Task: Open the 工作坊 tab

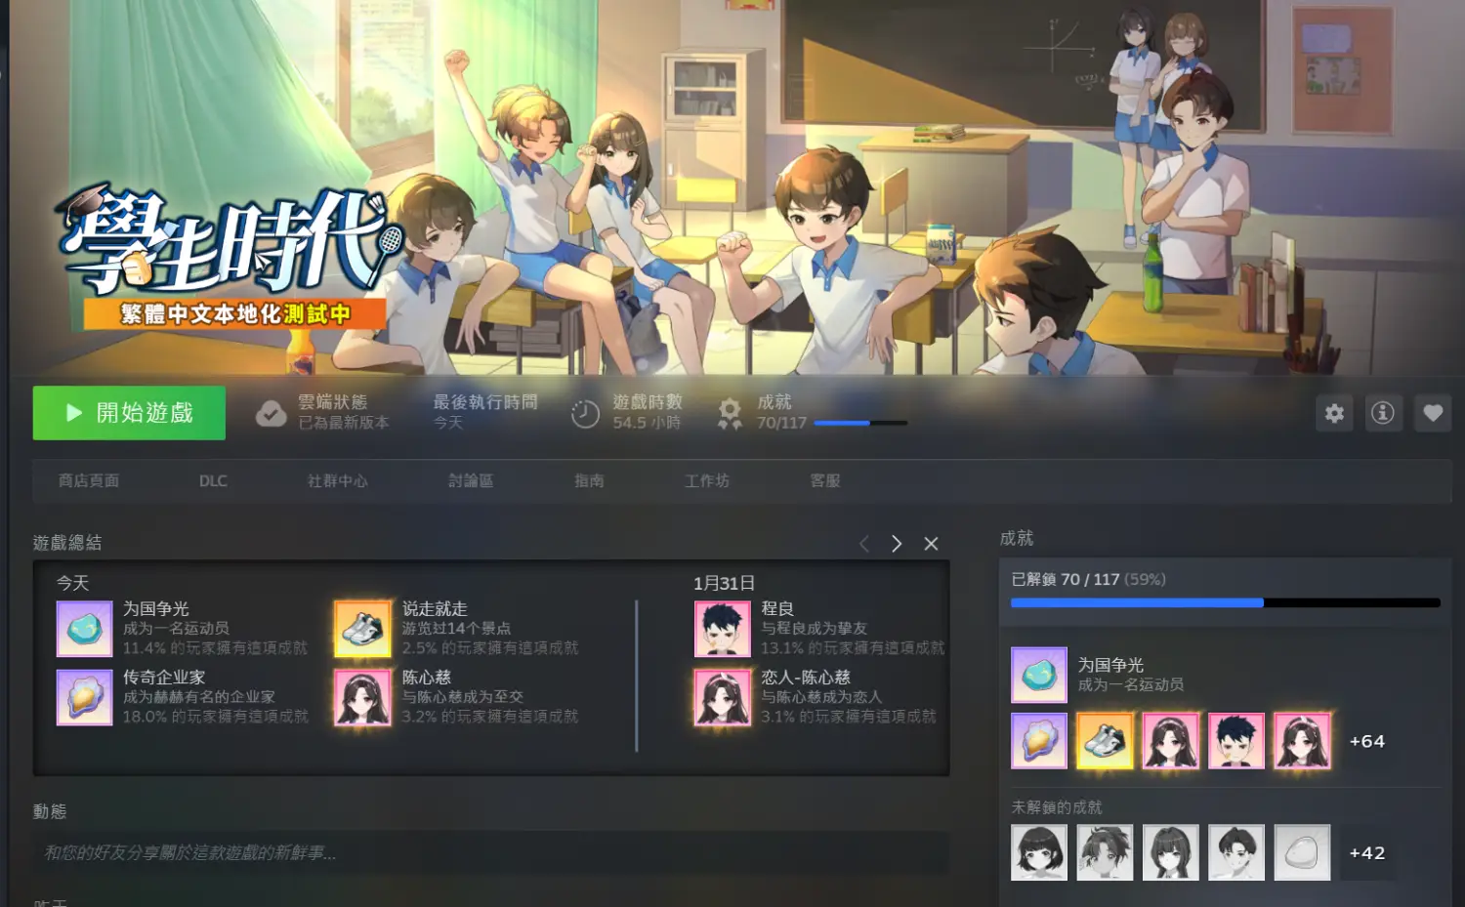Action: coord(706,480)
